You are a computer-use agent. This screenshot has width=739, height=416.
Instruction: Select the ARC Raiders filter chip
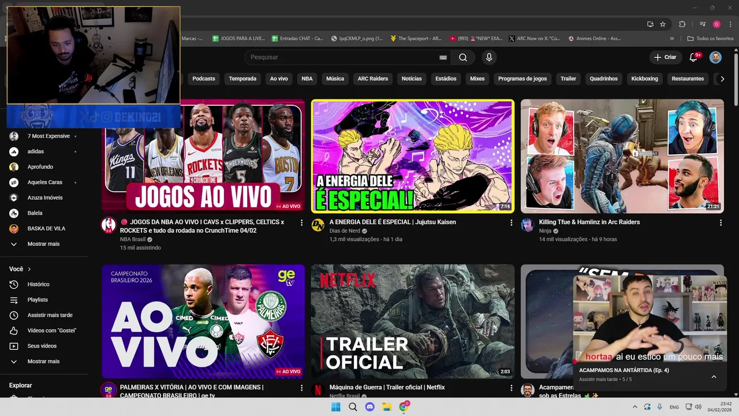click(x=373, y=79)
